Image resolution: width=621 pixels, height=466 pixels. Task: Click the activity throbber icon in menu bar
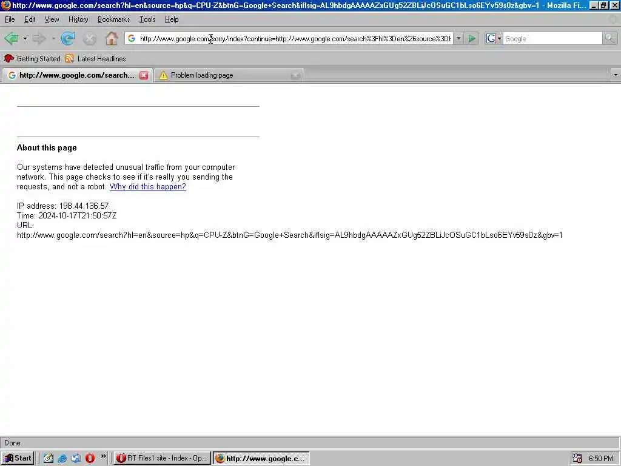click(x=614, y=19)
